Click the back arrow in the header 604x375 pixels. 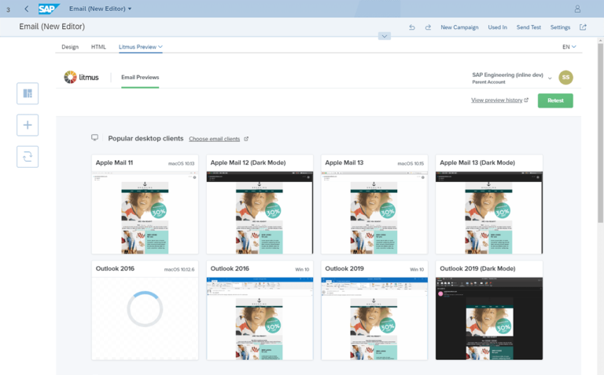26,9
